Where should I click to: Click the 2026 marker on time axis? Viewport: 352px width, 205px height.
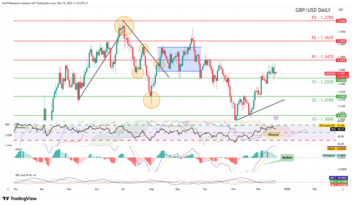pyautogui.click(x=287, y=188)
